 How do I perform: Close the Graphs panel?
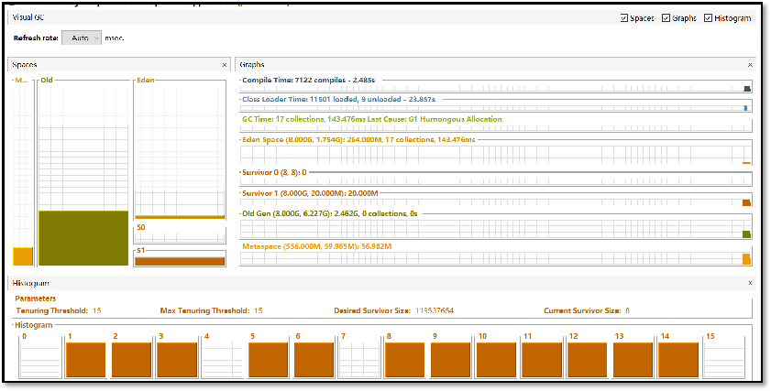click(x=750, y=65)
